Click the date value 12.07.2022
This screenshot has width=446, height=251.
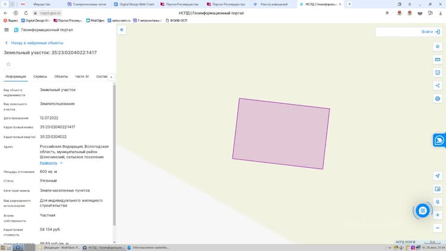click(49, 118)
